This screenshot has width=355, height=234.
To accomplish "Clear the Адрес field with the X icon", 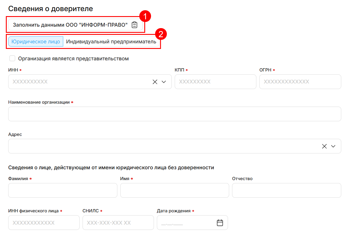I will pyautogui.click(x=324, y=146).
